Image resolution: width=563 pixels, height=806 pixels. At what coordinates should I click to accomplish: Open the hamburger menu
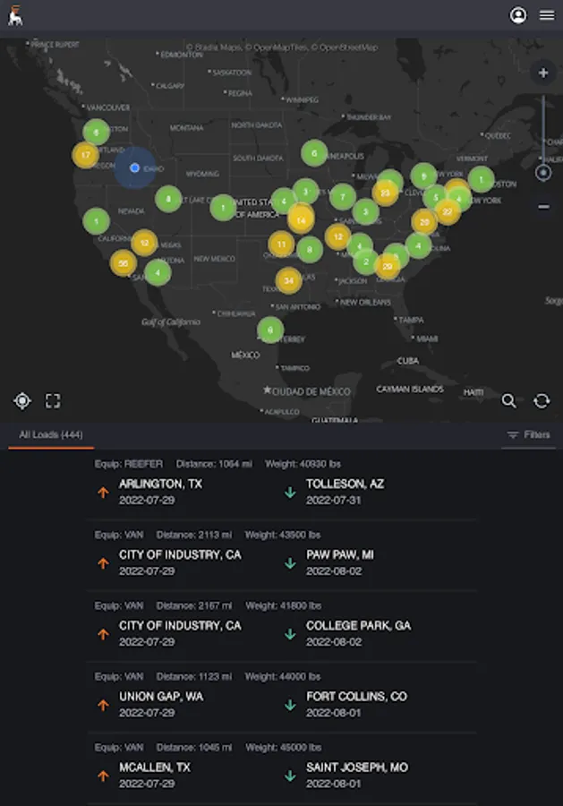coord(547,15)
